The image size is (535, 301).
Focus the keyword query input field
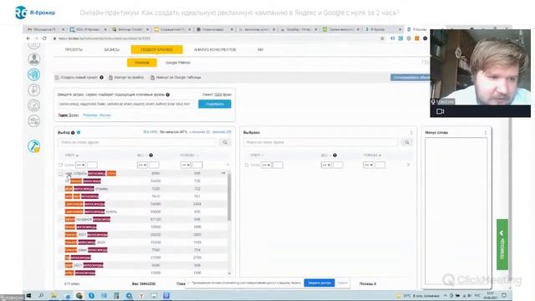point(126,104)
